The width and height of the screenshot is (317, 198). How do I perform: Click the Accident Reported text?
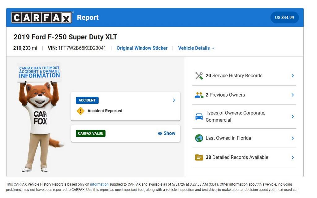coord(105,111)
